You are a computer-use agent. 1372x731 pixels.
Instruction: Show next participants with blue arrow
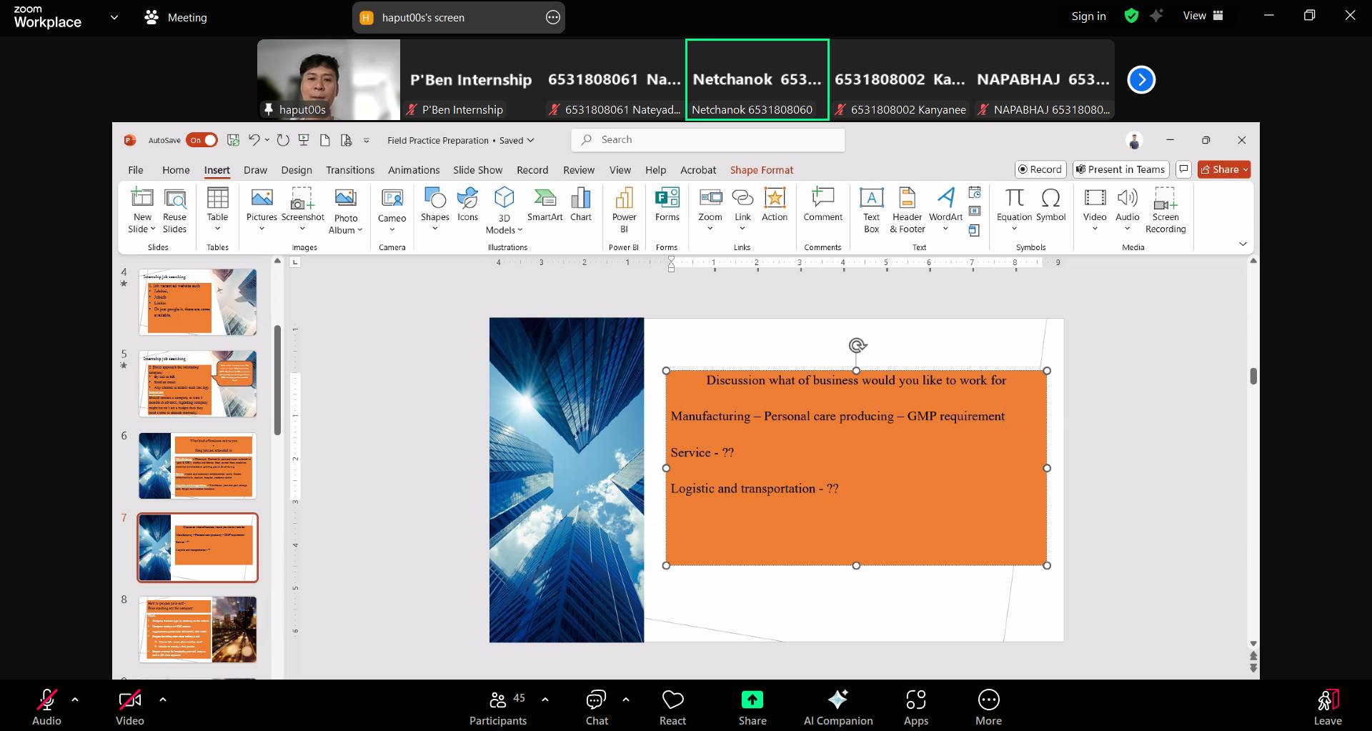click(1141, 79)
